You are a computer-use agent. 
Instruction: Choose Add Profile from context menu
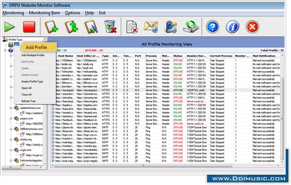tap(39, 47)
